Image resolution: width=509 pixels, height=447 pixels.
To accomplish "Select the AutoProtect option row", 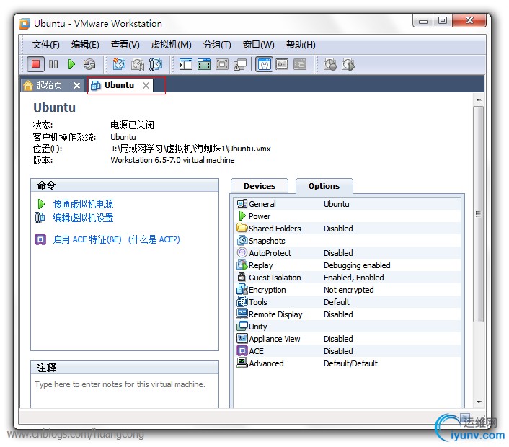I will [x=347, y=253].
